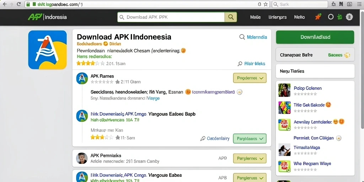364x182 pixels.
Task: Click the Oatdenlairy link
Action: click(218, 139)
